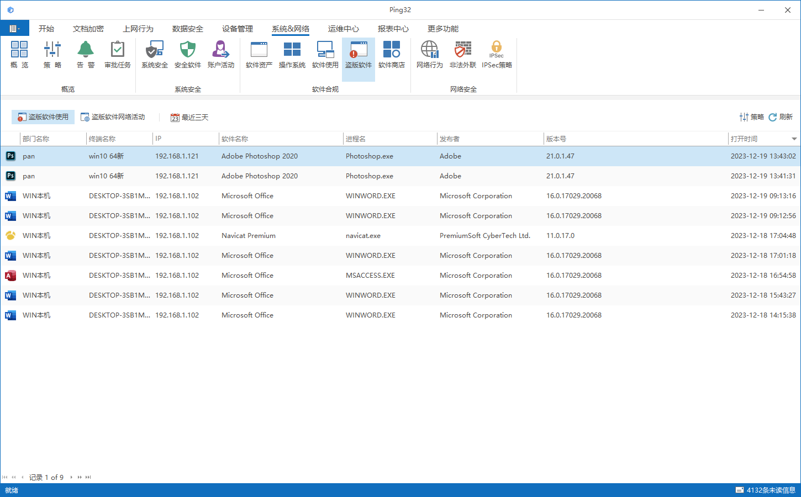
Task: Switch to the 更多功能 ribbon tab
Action: [443, 29]
